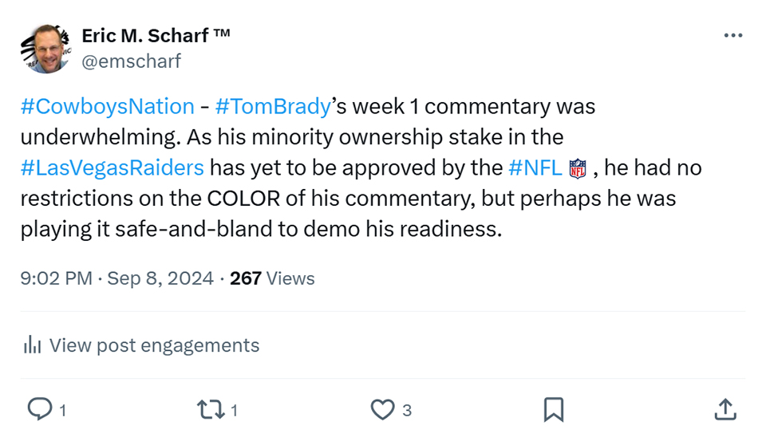The height and width of the screenshot is (445, 766).
Task: Click the bar chart analytics icon
Action: [x=32, y=345]
